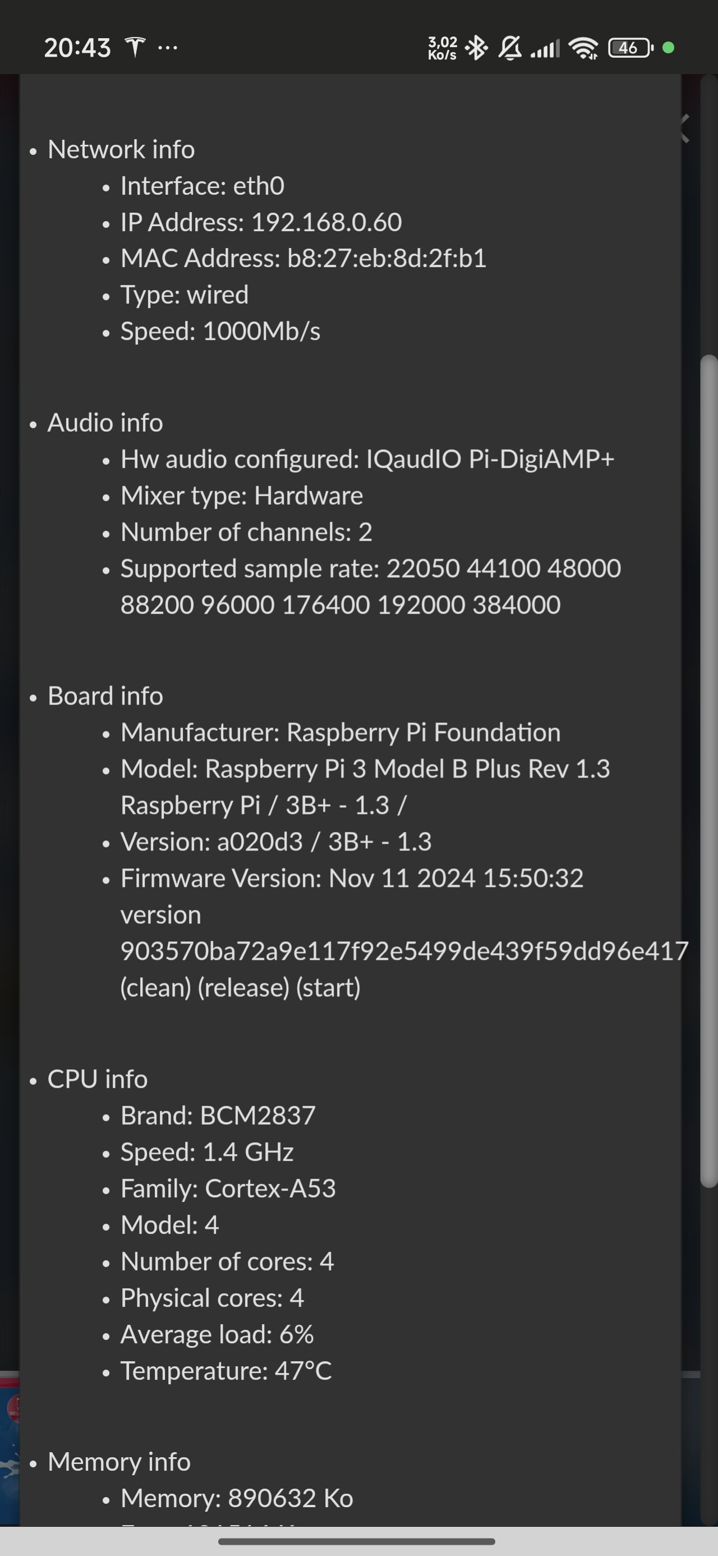Screen dimensions: 718x1556
Task: Tap the green privacy indicator dot
Action: (668, 48)
